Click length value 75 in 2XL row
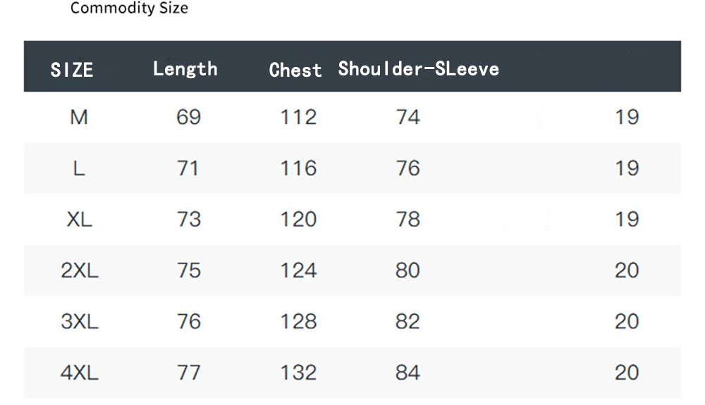The height and width of the screenshot is (405, 705). pos(188,270)
